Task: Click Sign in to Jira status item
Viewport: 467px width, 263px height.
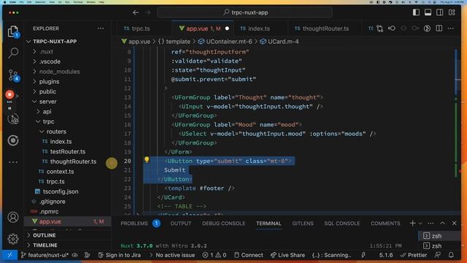Action: coord(119,255)
